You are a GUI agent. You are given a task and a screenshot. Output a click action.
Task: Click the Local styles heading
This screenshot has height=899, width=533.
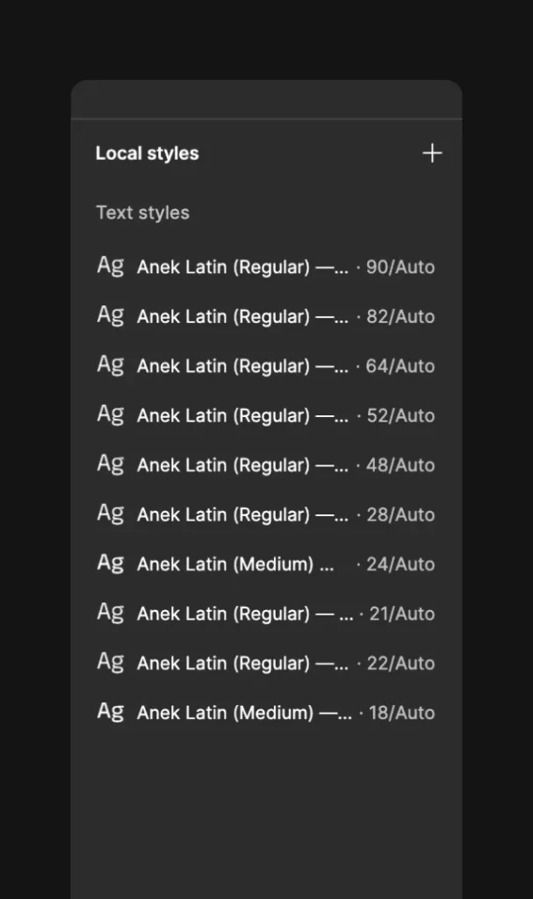pos(147,153)
